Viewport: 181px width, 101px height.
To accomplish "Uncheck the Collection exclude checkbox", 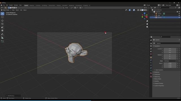I will (177, 12).
